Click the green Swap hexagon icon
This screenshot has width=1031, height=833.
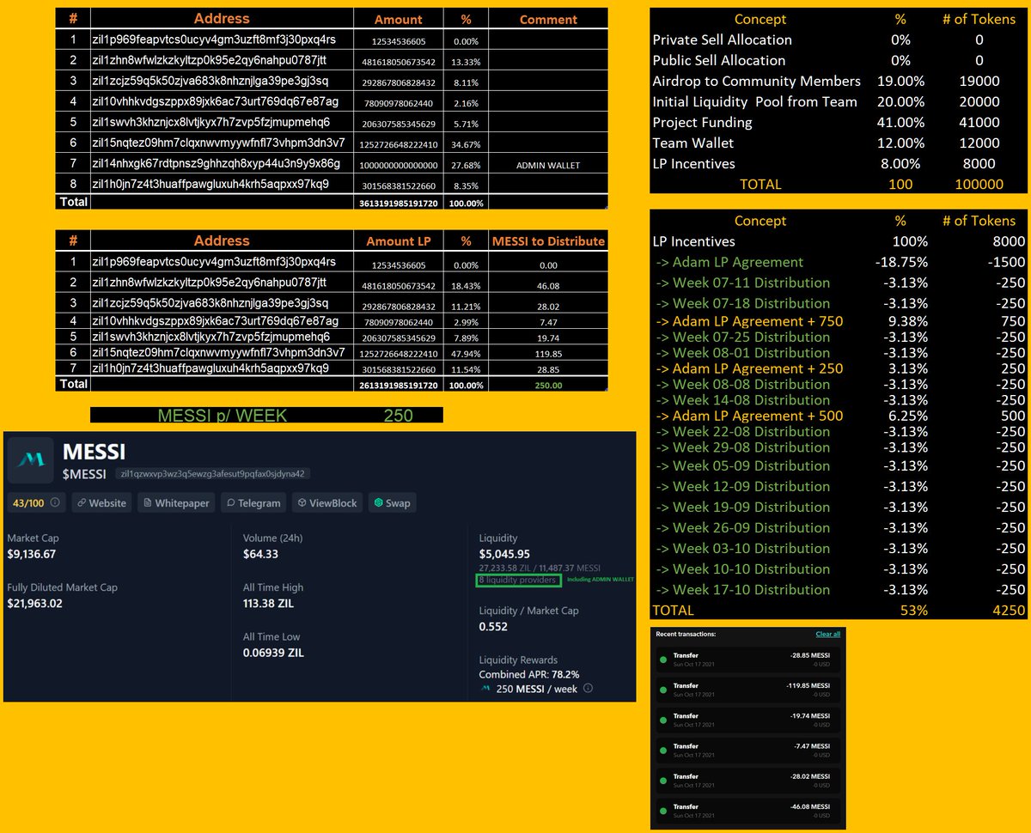coord(378,503)
